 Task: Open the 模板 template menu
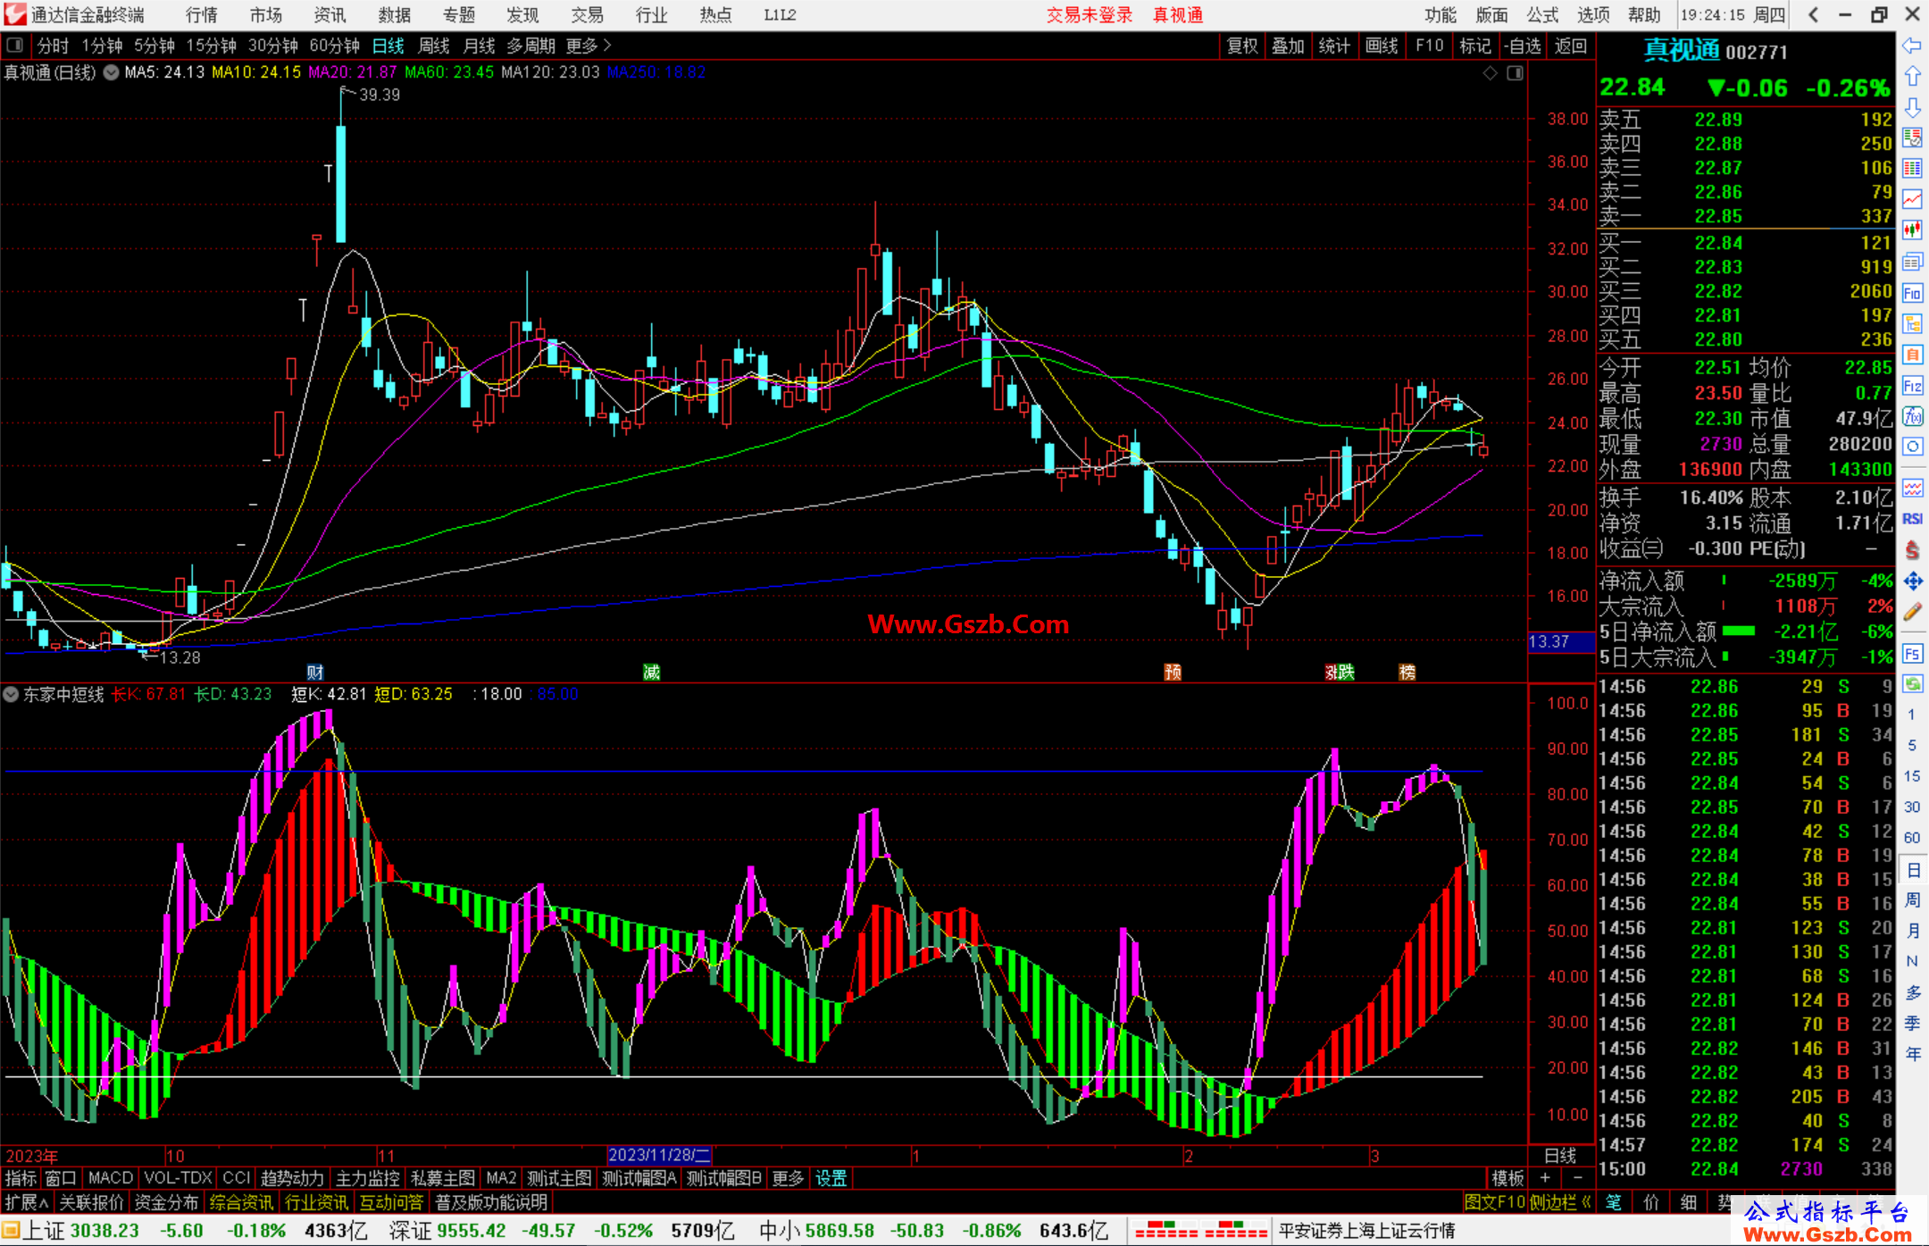[x=1508, y=1178]
